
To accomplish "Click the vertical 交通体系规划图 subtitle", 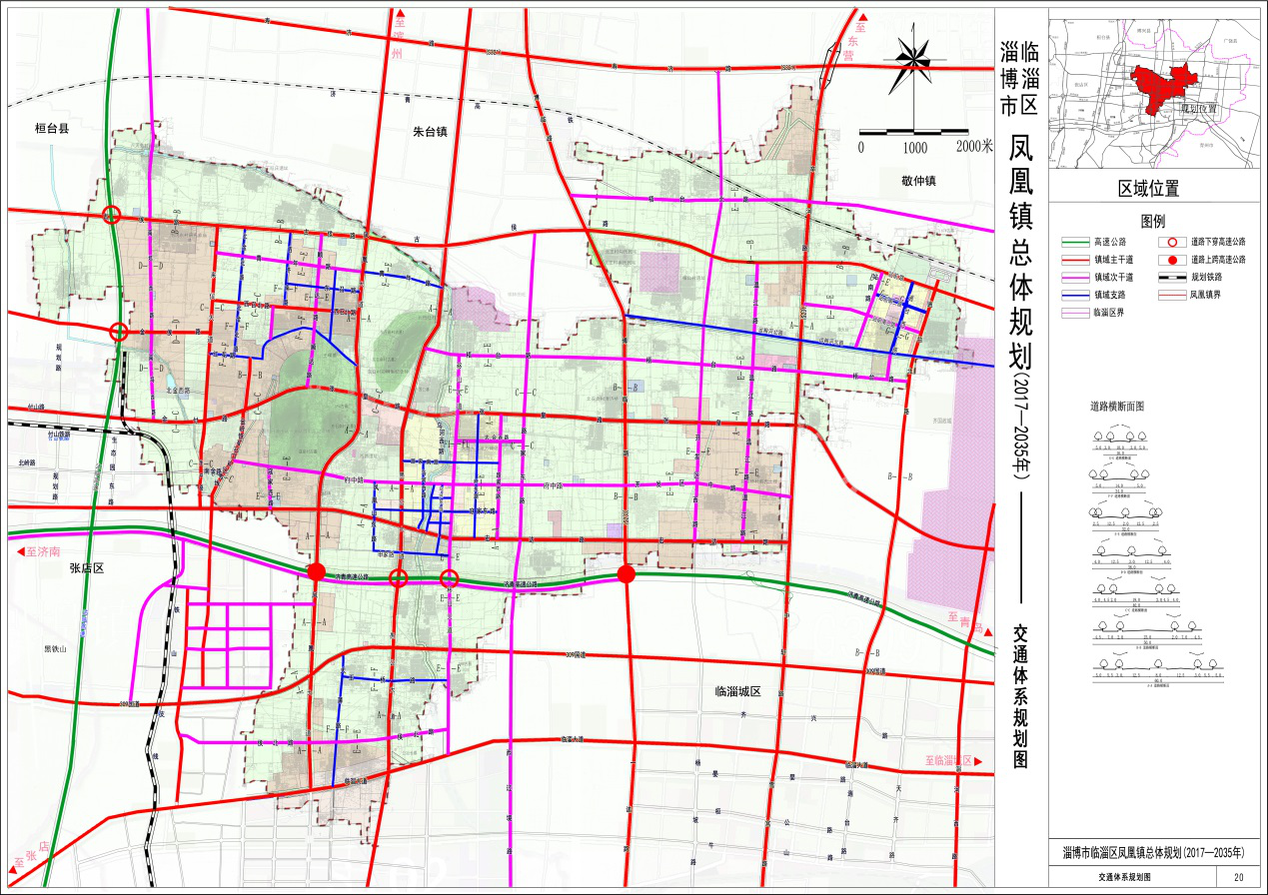I will pyautogui.click(x=1020, y=696).
